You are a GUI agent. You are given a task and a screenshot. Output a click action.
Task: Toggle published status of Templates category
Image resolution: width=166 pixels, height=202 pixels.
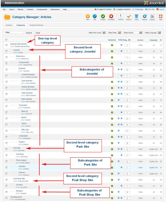coord(112,106)
